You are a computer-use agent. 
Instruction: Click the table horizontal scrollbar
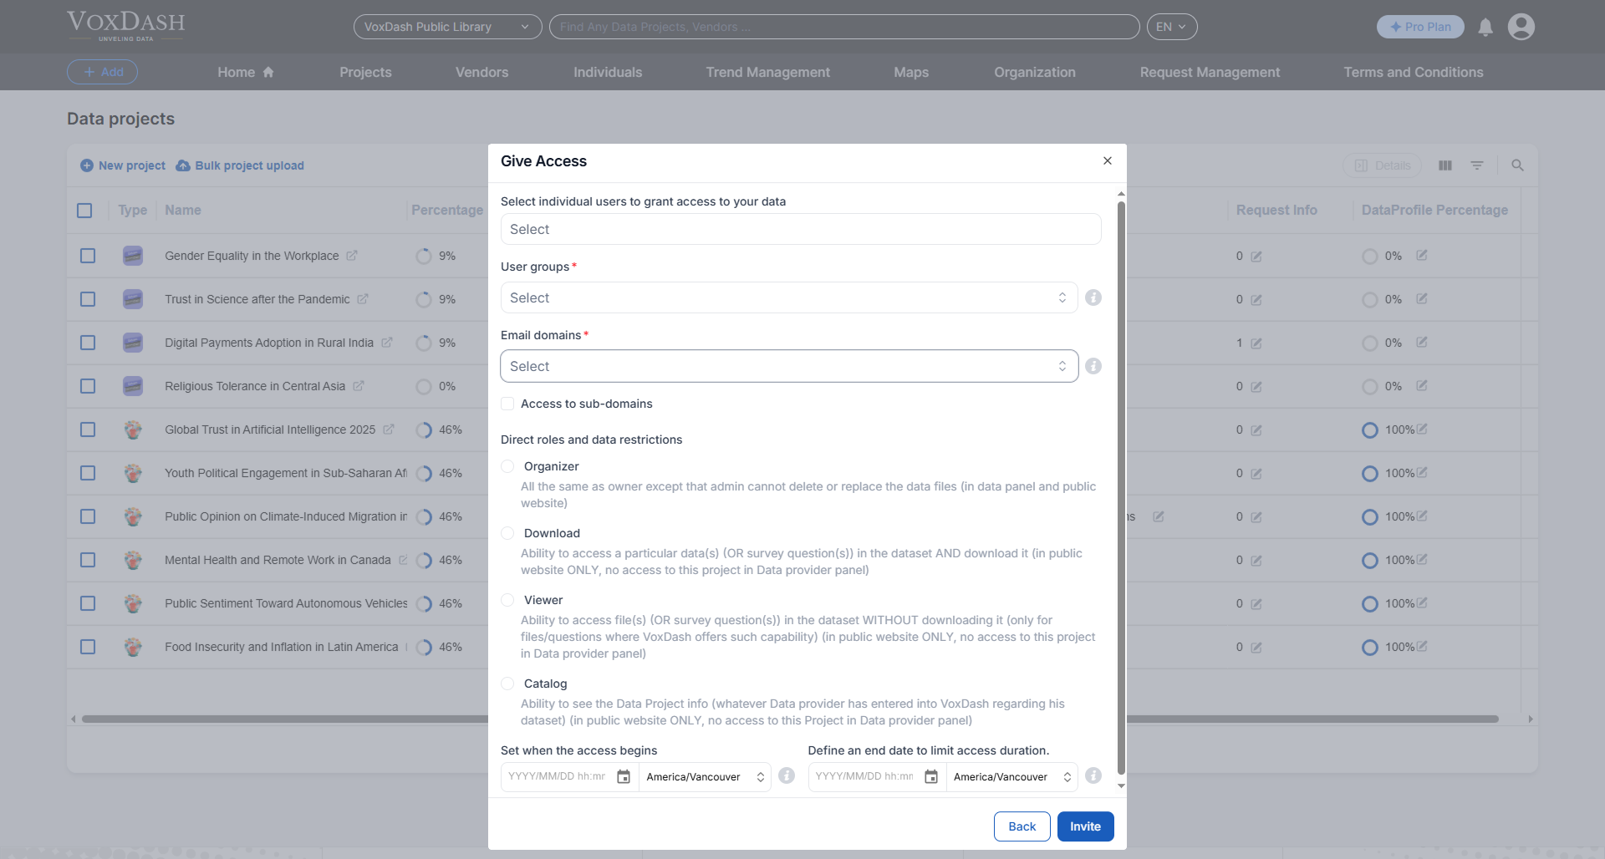790,719
